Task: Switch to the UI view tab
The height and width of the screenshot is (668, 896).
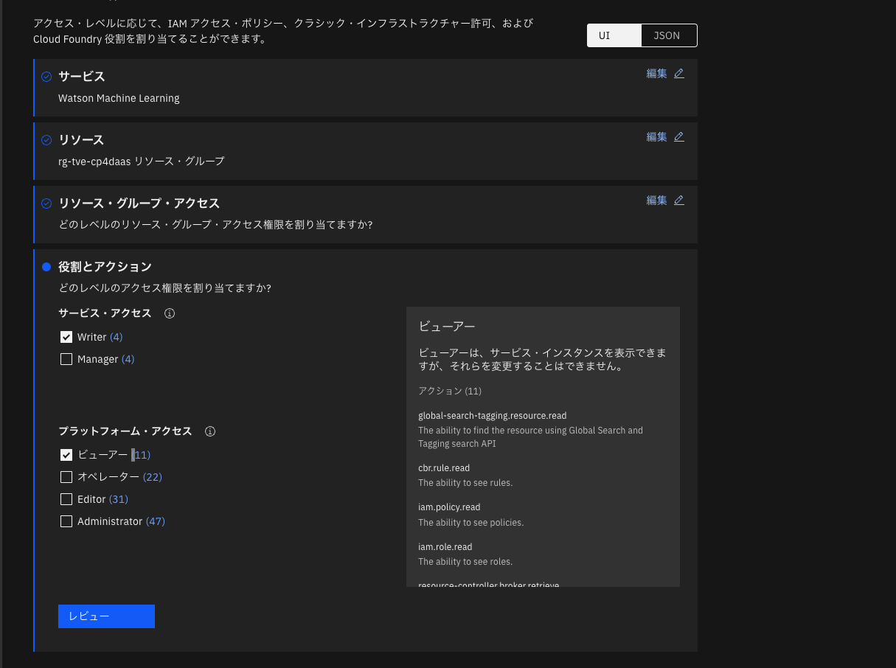Action: pyautogui.click(x=614, y=35)
